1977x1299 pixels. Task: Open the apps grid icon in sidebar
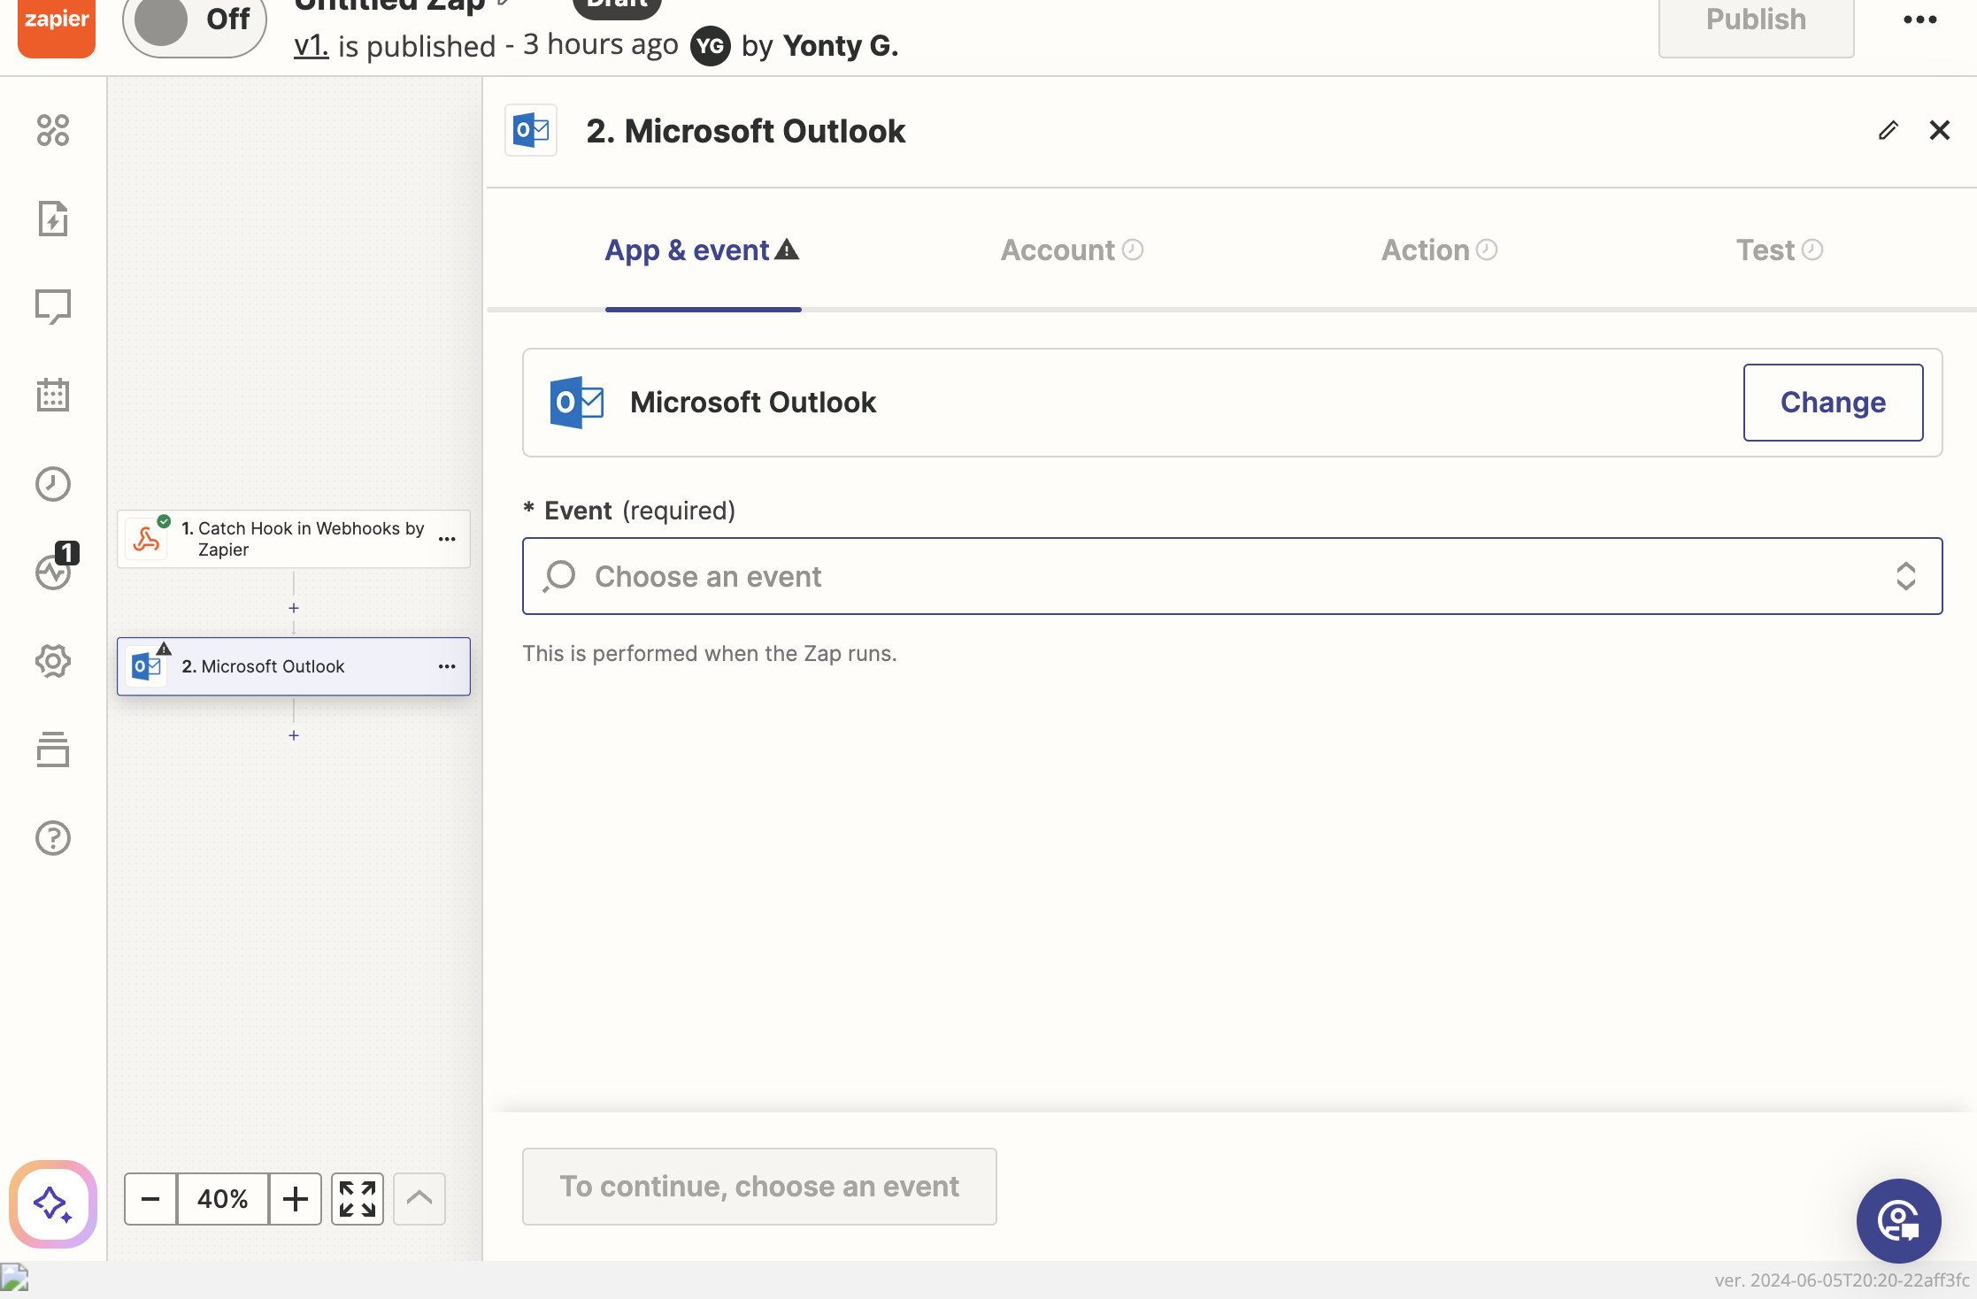(x=53, y=130)
